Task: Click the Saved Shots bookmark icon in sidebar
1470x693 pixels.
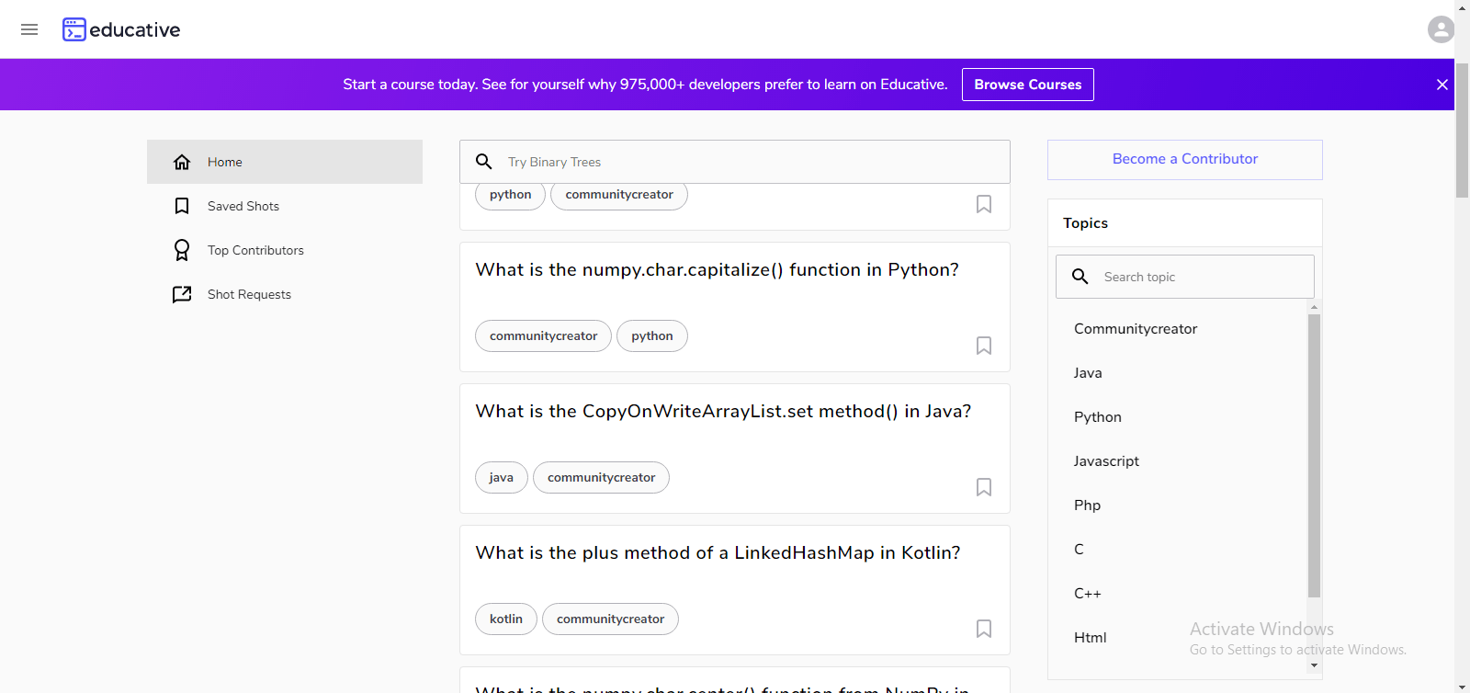Action: coord(182,206)
